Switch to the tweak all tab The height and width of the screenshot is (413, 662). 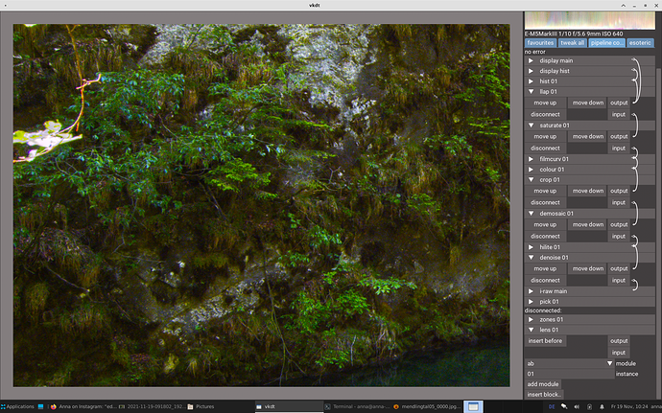point(573,42)
